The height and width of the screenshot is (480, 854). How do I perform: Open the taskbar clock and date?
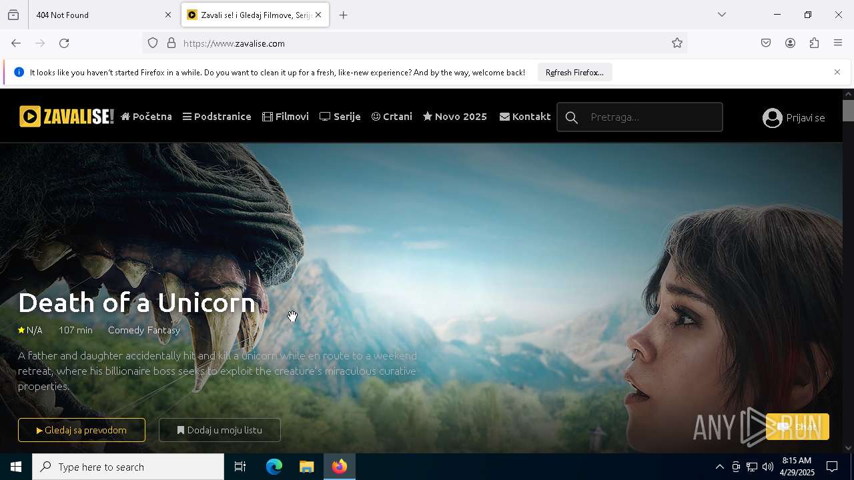point(797,467)
